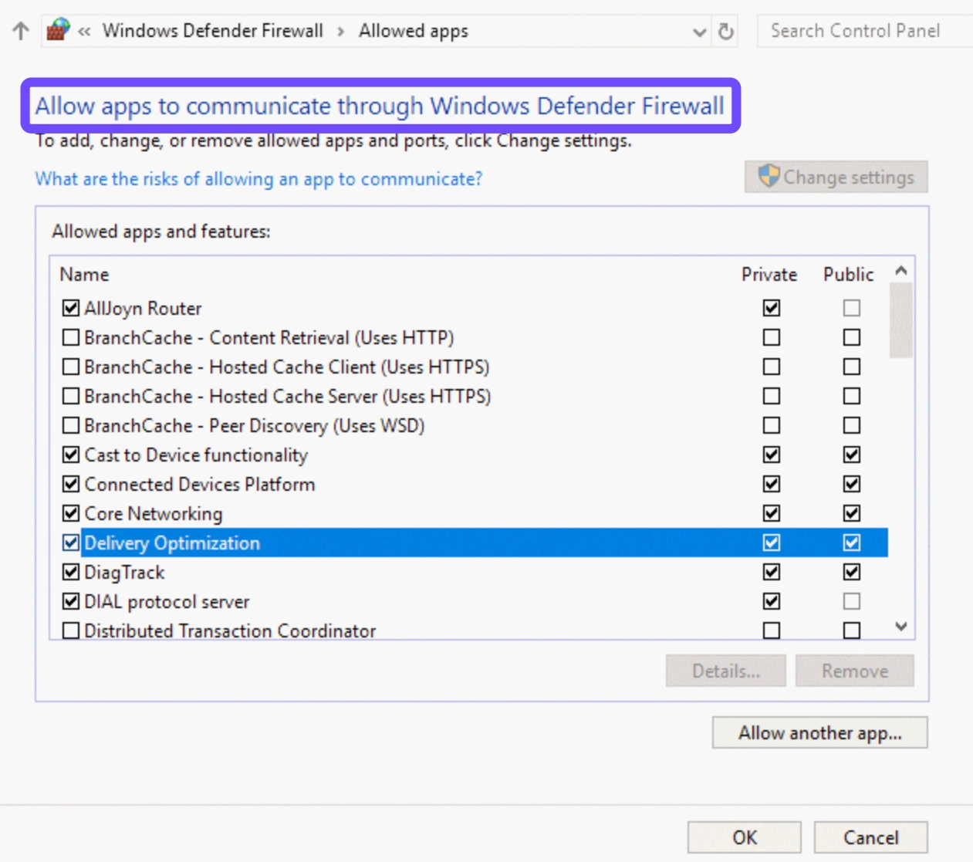Click Windows Defender Firewall breadcrumb

coord(212,31)
